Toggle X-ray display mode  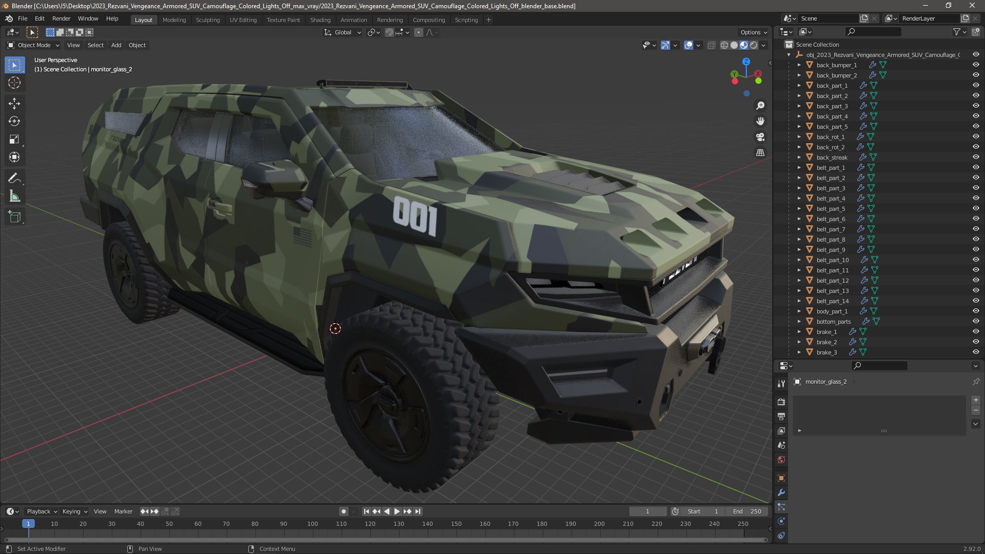[711, 46]
